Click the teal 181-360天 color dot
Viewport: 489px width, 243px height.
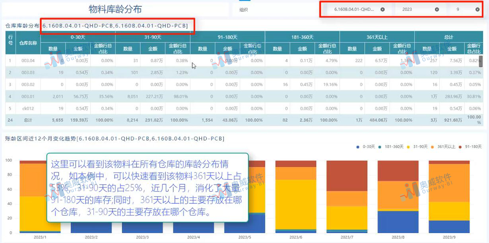tap(379, 146)
